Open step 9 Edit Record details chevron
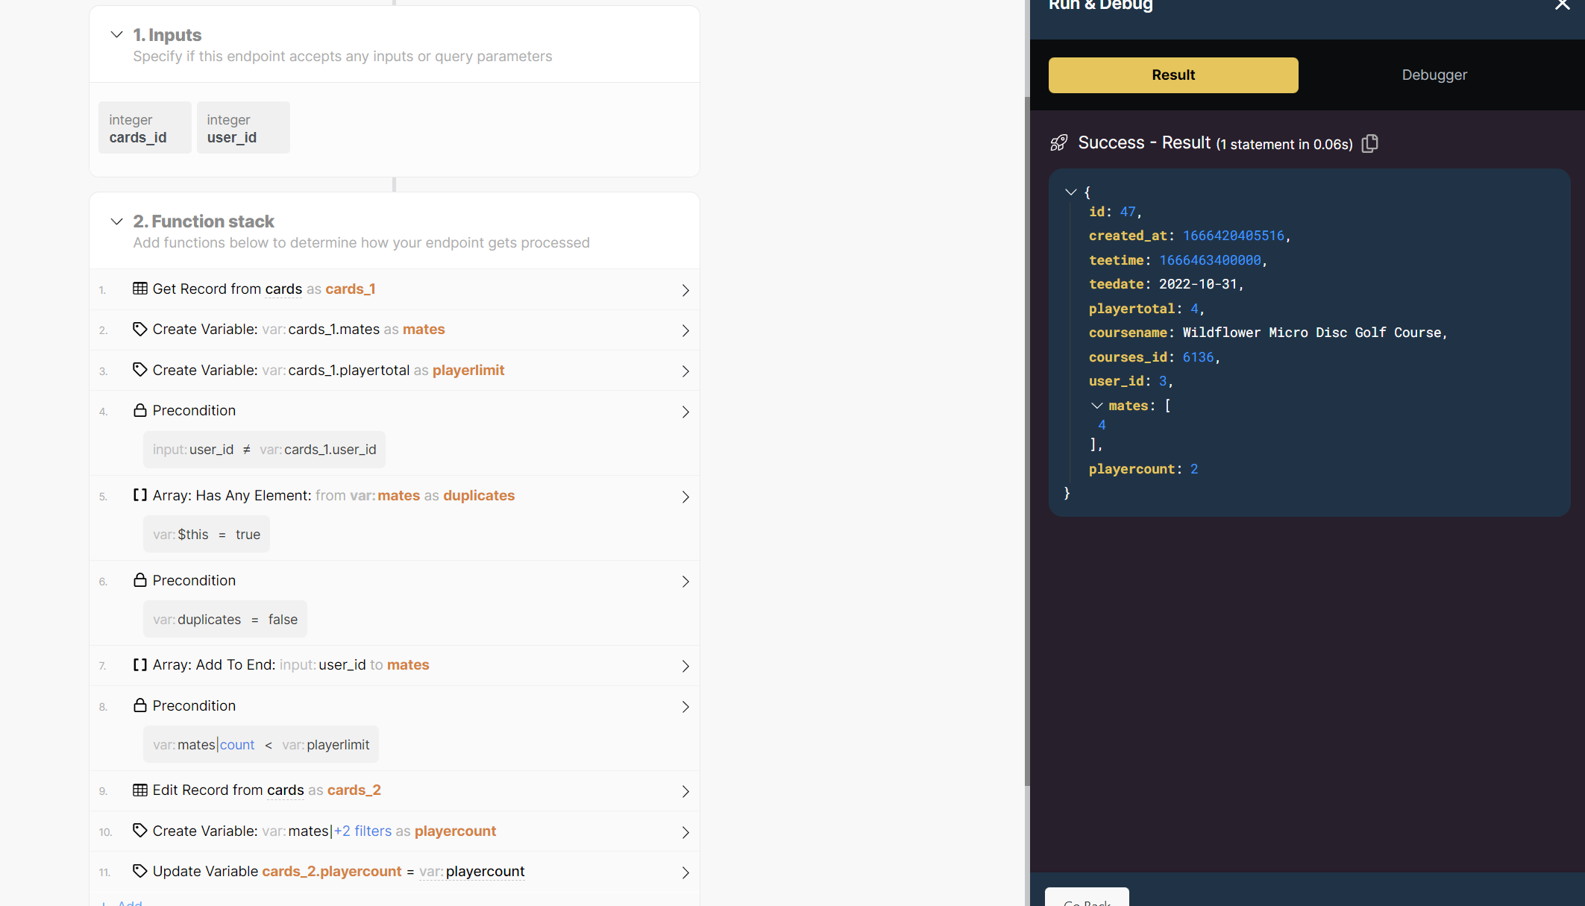Image resolution: width=1585 pixels, height=906 pixels. [x=685, y=791]
